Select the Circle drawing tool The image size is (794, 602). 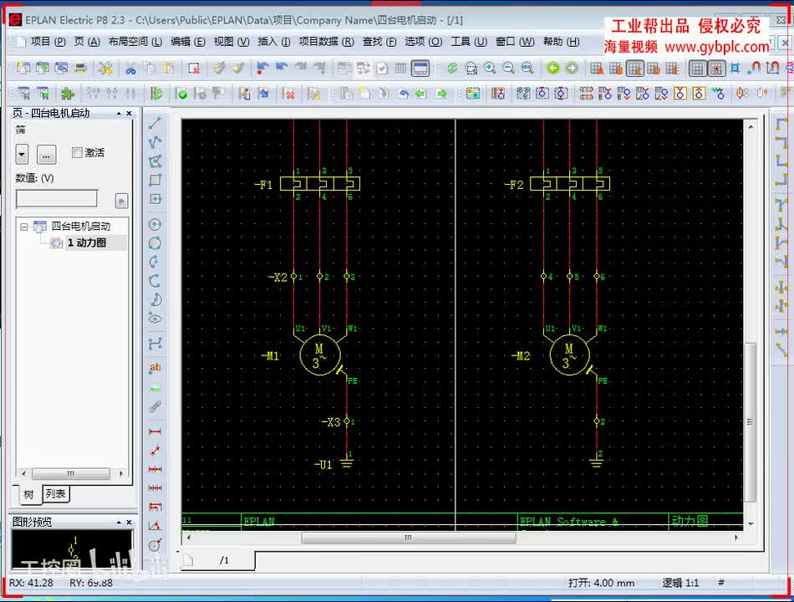[x=155, y=224]
